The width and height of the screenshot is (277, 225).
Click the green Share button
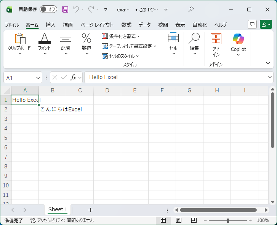[x=266, y=24]
